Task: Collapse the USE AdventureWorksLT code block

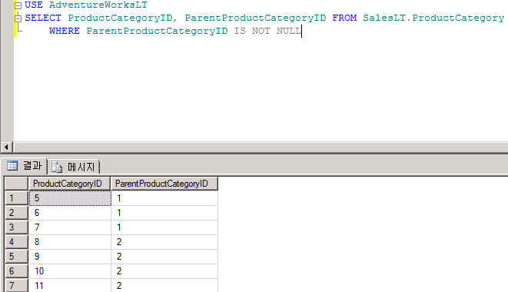Action: click(18, 5)
